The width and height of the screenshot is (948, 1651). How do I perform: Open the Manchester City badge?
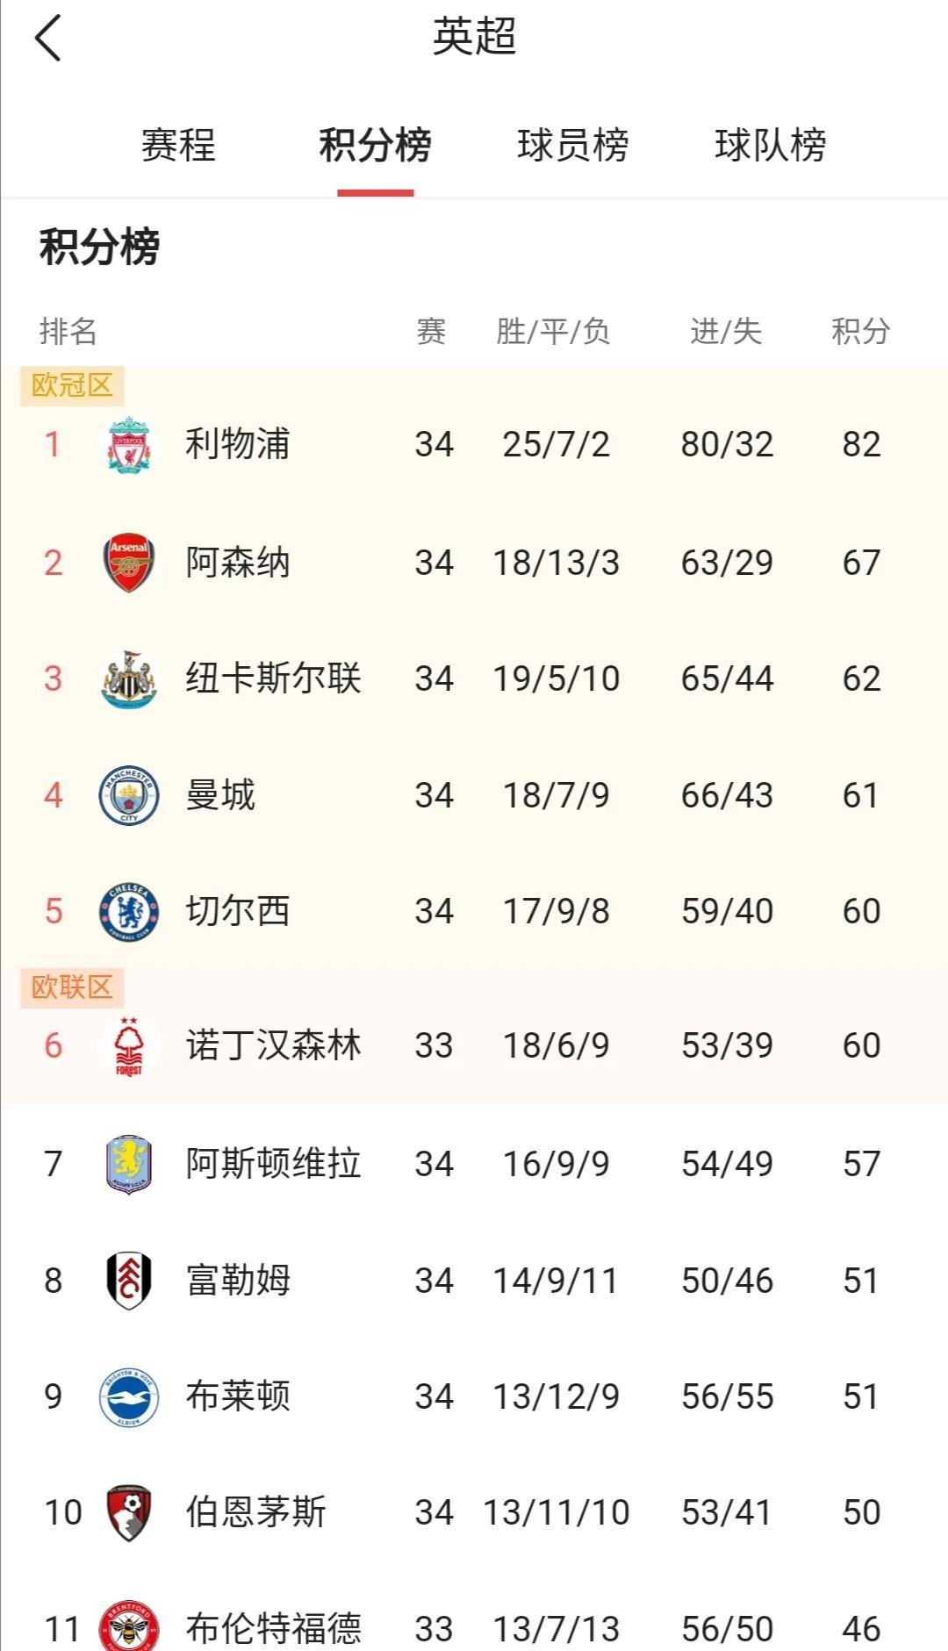pyautogui.click(x=129, y=795)
